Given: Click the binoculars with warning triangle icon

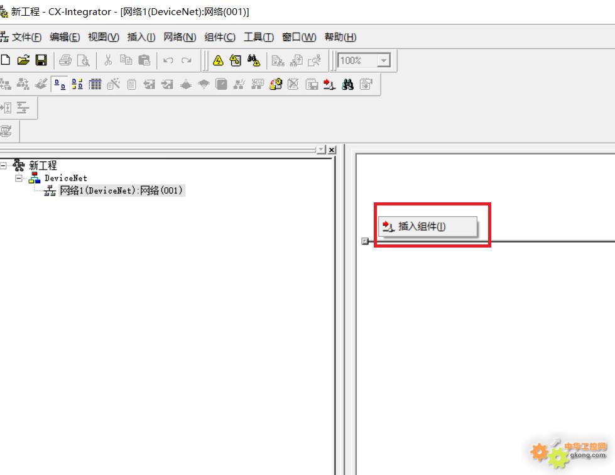Looking at the screenshot, I should [x=253, y=60].
